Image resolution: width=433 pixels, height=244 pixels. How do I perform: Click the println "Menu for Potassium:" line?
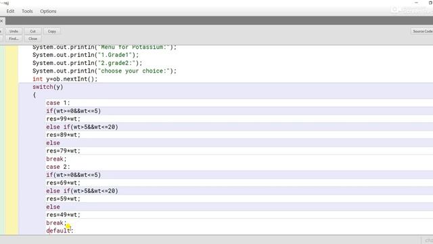104,47
